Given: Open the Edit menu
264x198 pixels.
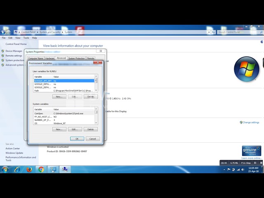Looking at the screenshot, I should [10, 38].
